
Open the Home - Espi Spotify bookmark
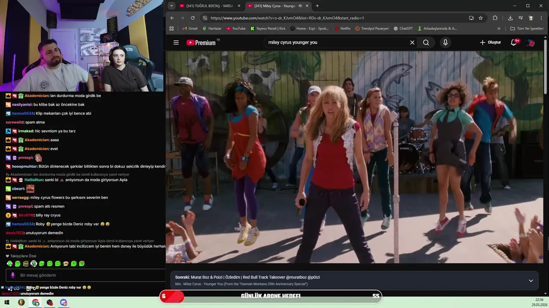(x=309, y=29)
